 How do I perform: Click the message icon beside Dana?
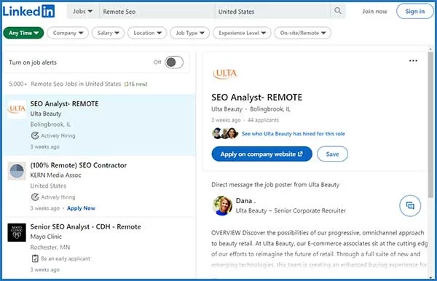click(x=410, y=206)
